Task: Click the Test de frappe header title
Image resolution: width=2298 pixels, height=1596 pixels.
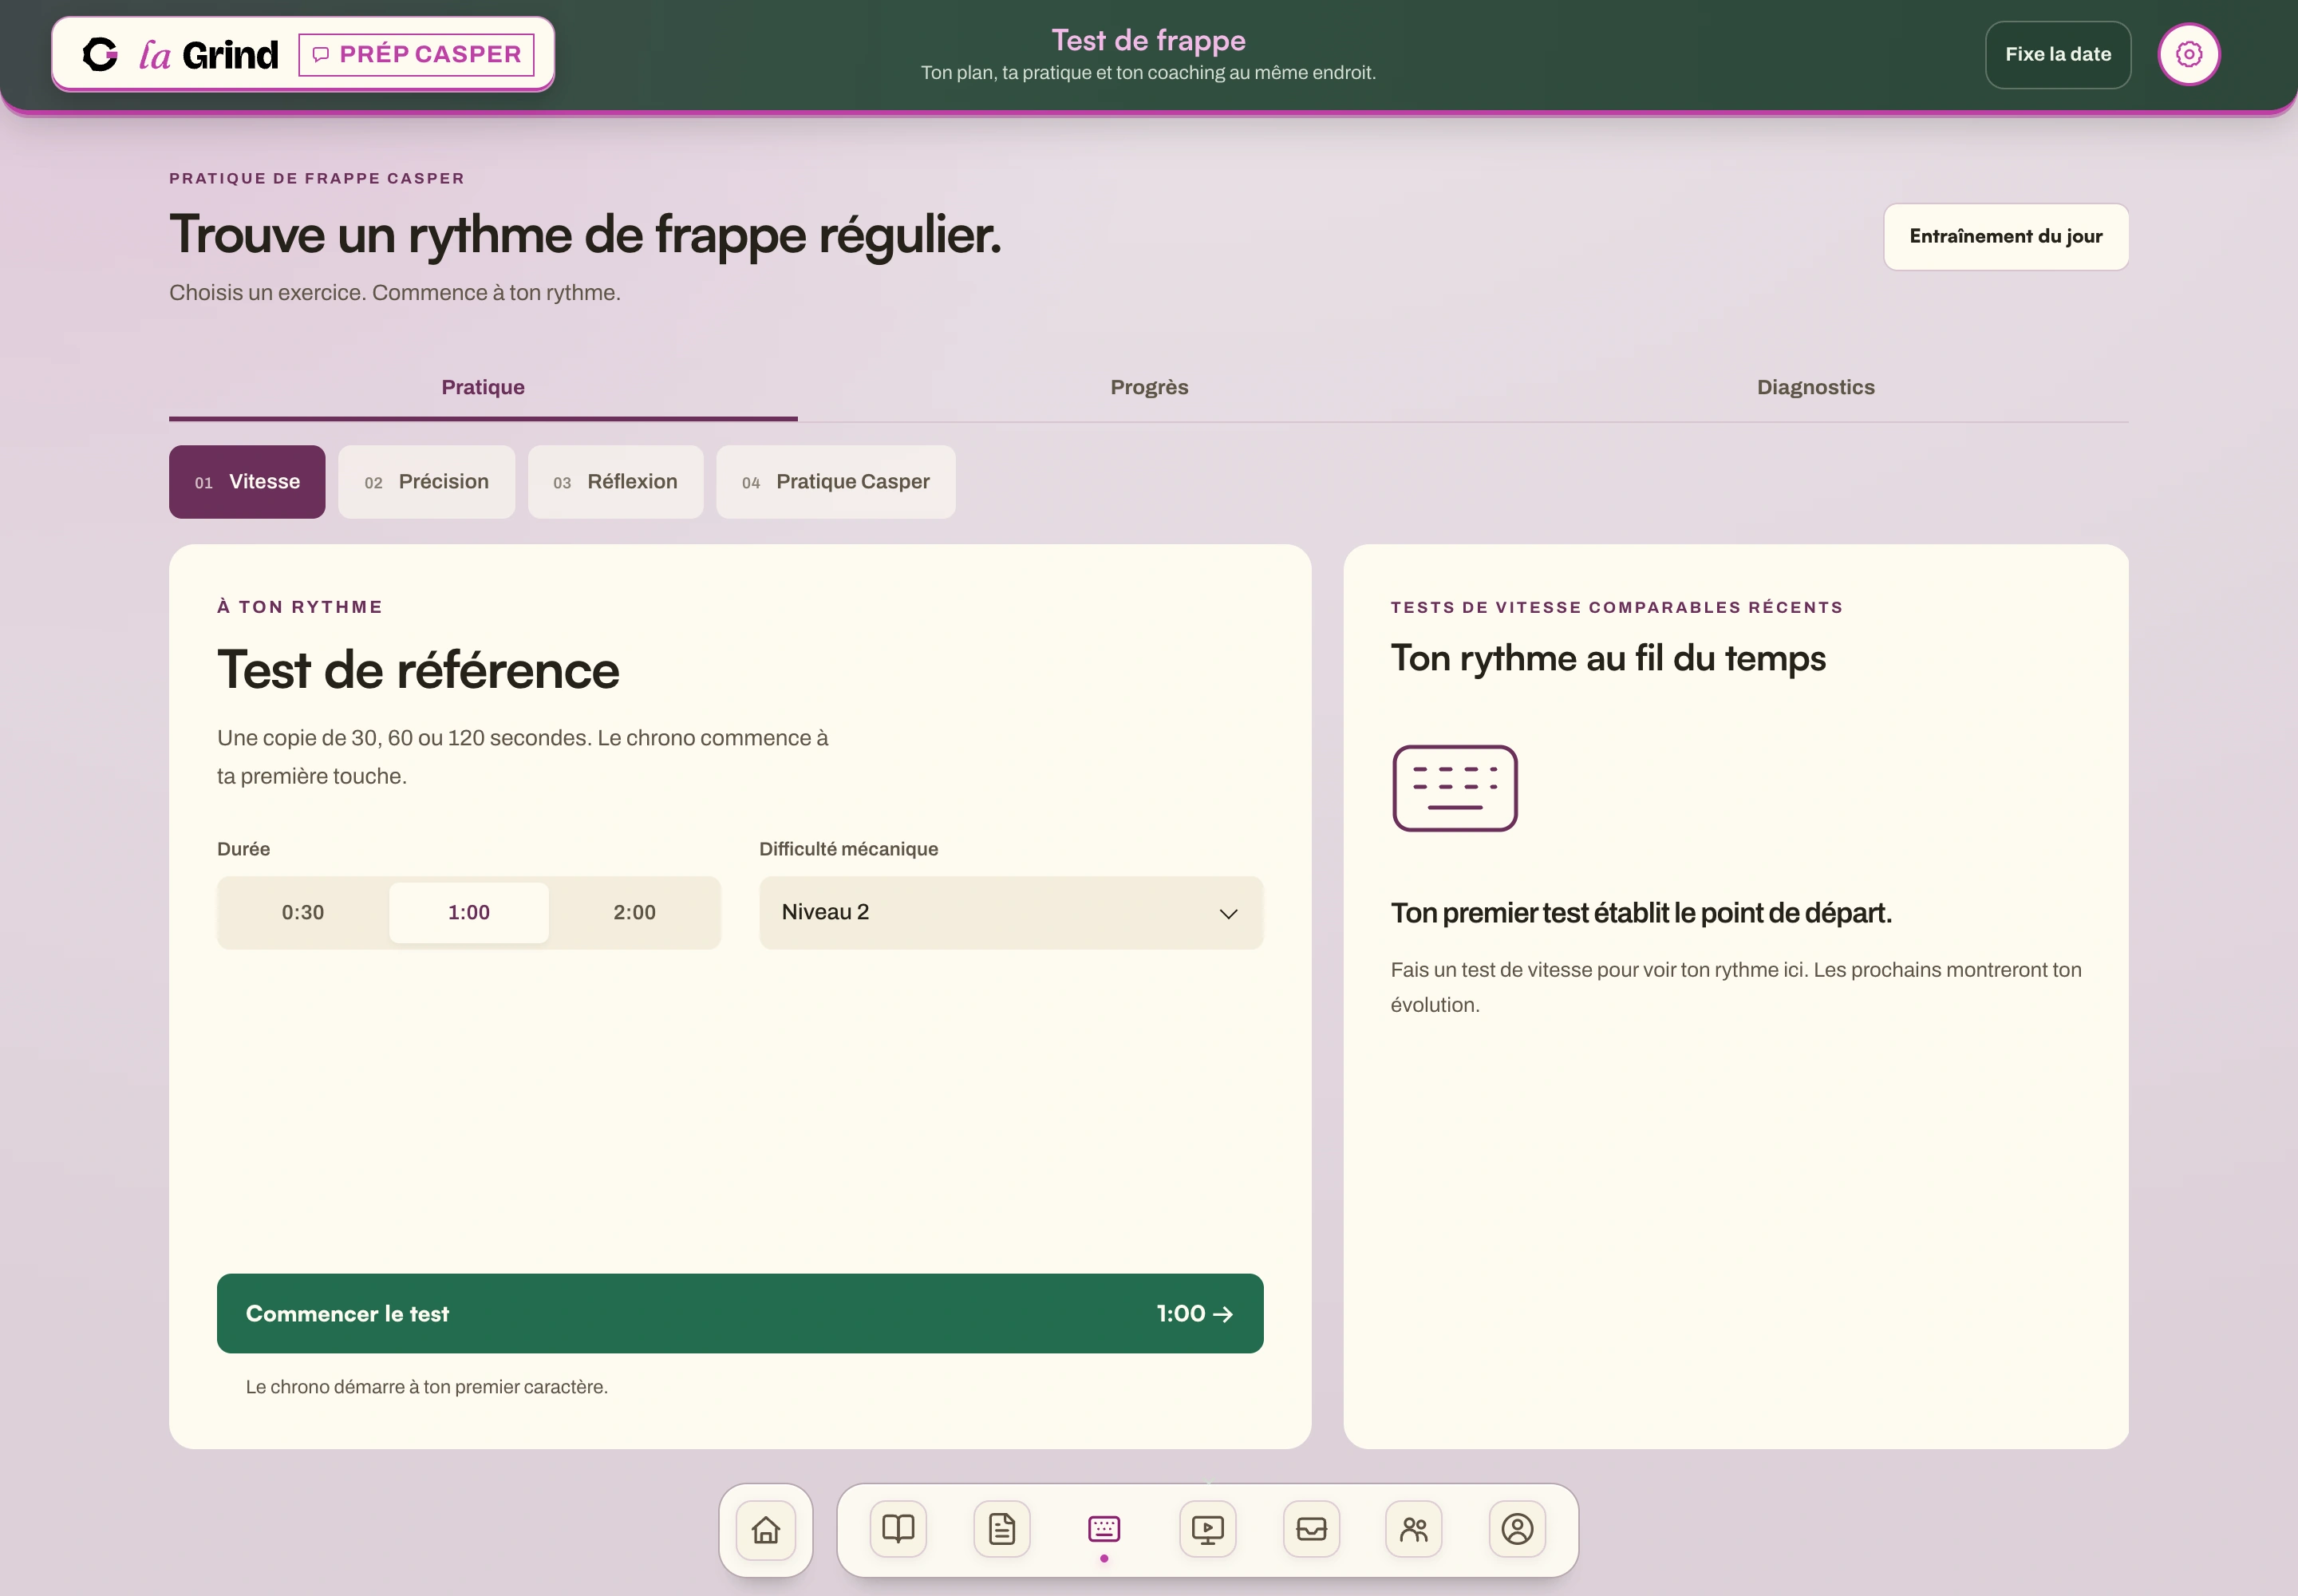Action: click(x=1148, y=40)
